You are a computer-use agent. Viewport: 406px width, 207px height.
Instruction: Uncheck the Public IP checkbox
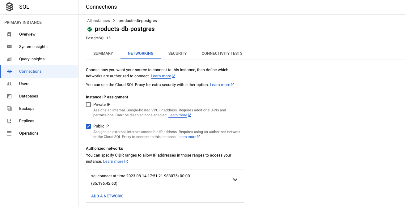tap(88, 126)
